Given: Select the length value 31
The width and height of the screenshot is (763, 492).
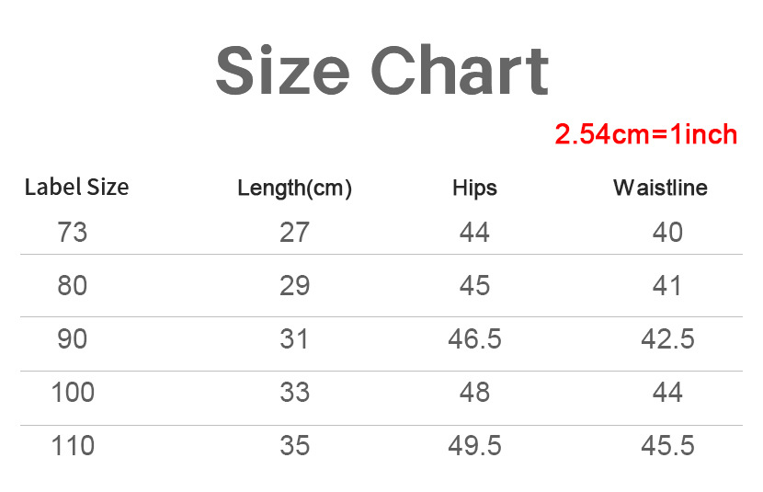Looking at the screenshot, I should (294, 339).
